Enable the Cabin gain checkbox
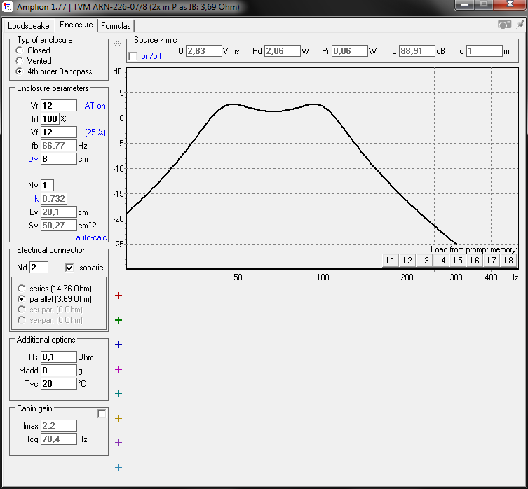 click(x=102, y=413)
